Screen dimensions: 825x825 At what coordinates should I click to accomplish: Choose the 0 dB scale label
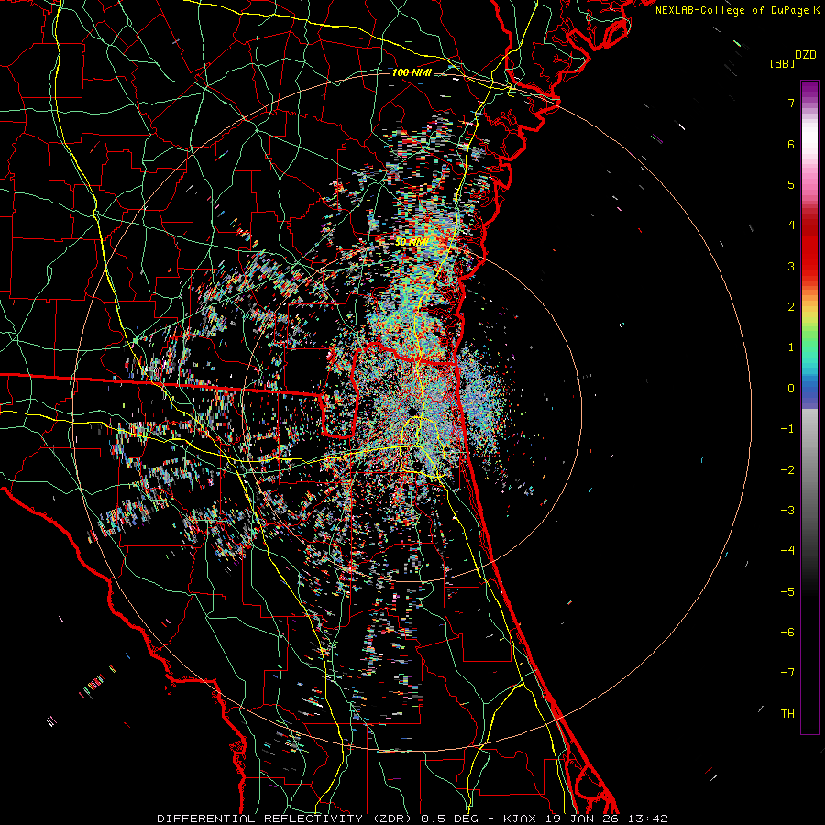[791, 389]
